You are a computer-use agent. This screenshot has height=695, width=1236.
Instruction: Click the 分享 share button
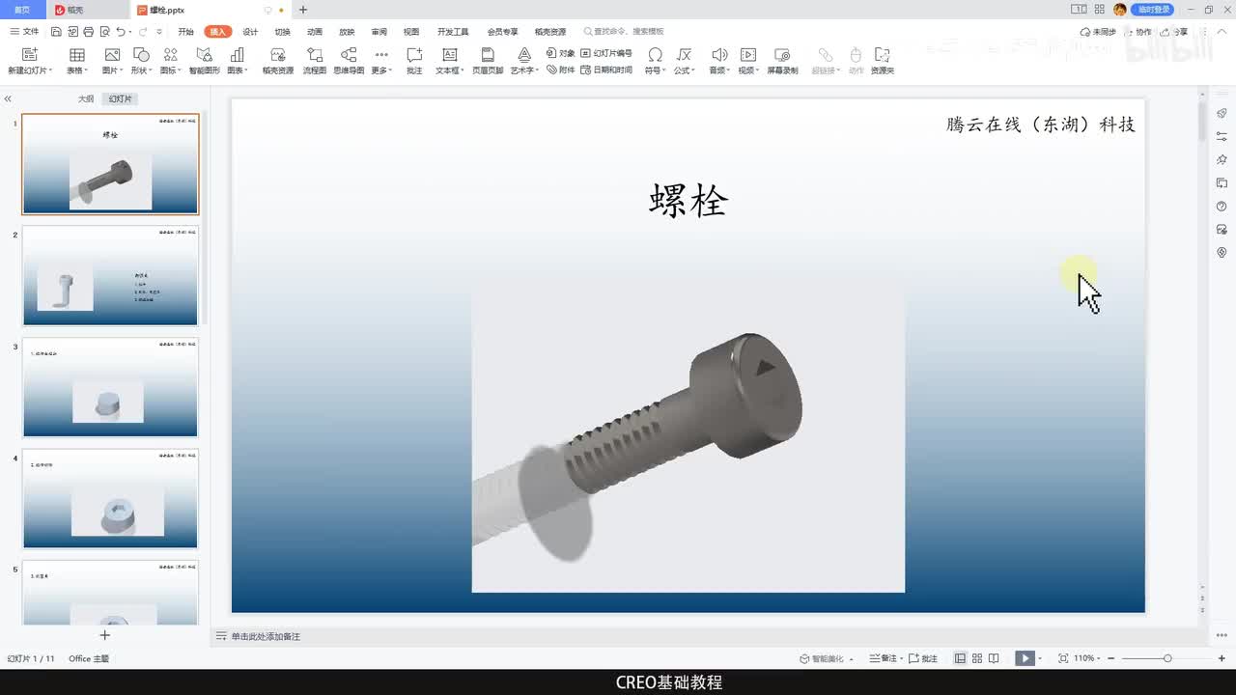click(x=1175, y=32)
